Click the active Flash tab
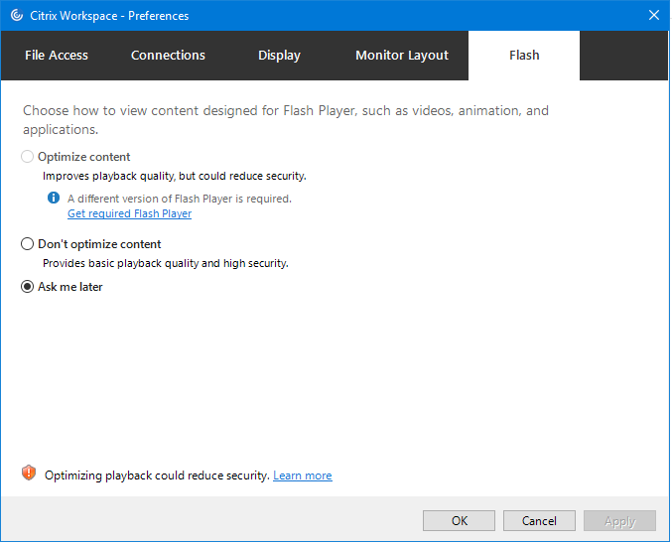 coord(524,56)
